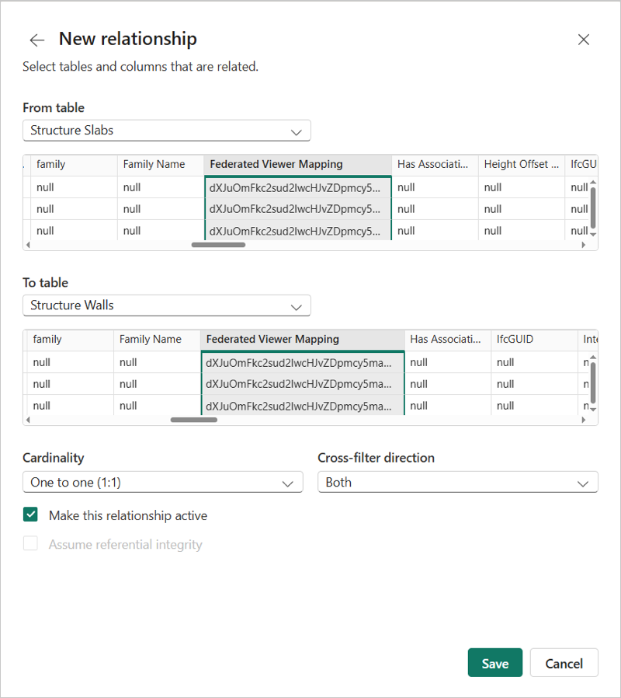
Task: Click To table vertical scrollbar thumb
Action: point(594,382)
